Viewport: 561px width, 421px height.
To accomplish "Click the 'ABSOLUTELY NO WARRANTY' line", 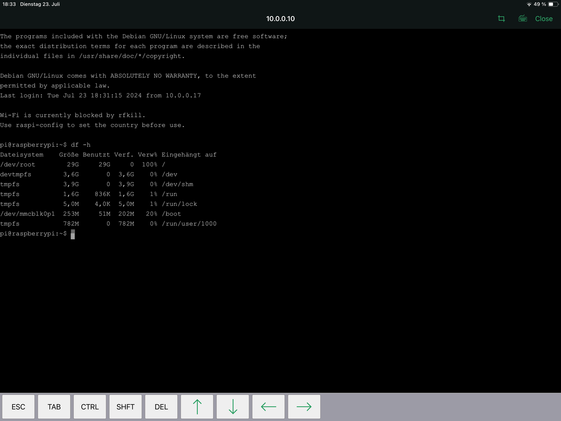I will click(128, 76).
